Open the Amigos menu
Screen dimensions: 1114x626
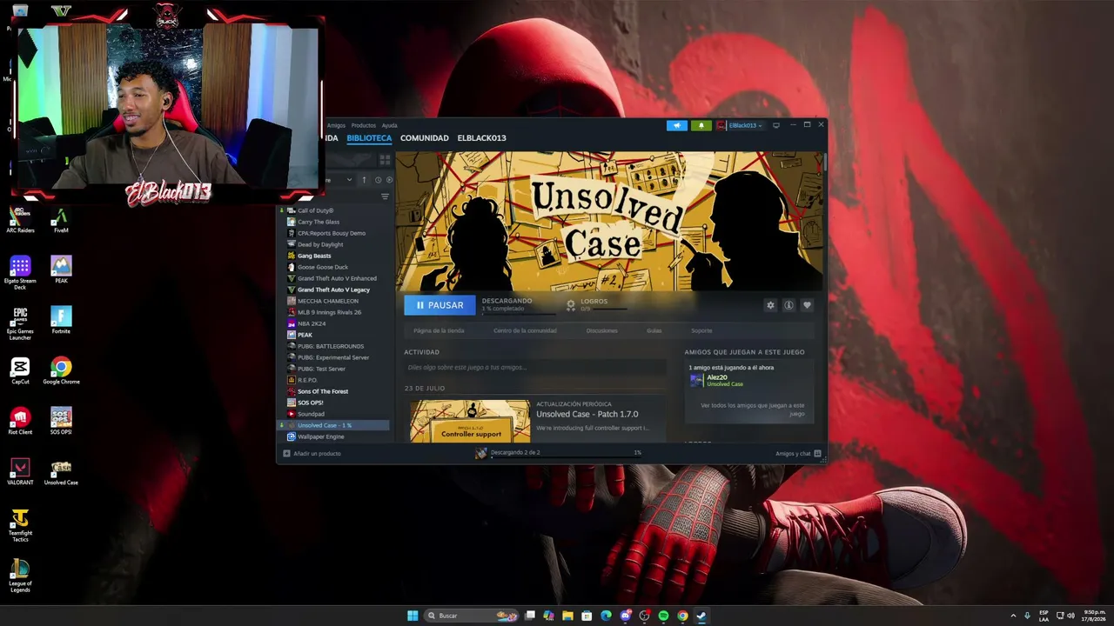pos(336,125)
